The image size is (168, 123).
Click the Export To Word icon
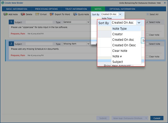tap(52, 14)
